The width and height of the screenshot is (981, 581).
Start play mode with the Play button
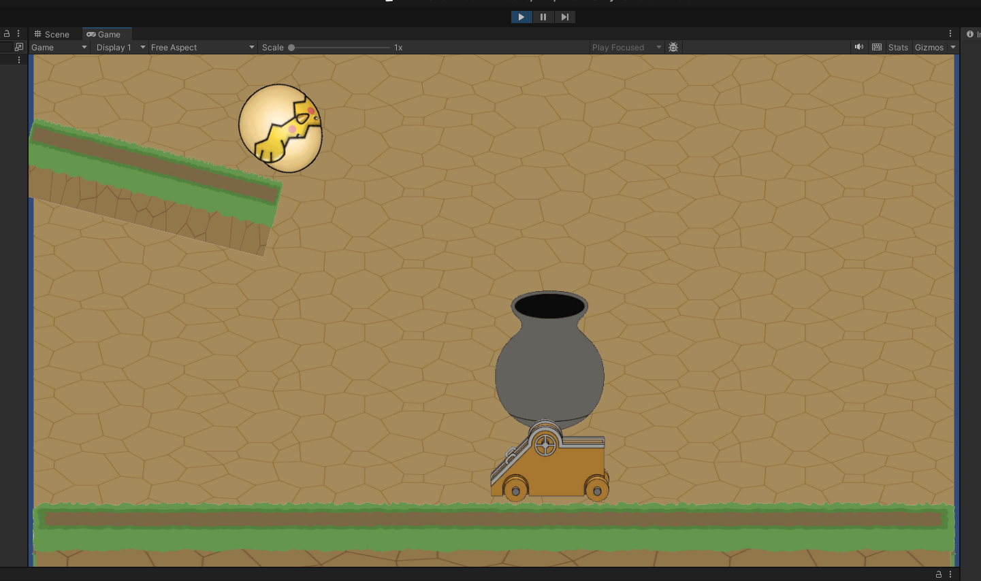click(x=521, y=17)
